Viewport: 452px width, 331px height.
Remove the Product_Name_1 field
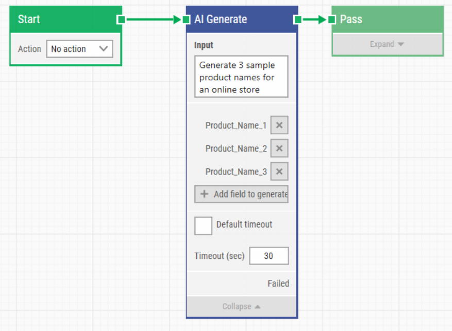coord(279,125)
